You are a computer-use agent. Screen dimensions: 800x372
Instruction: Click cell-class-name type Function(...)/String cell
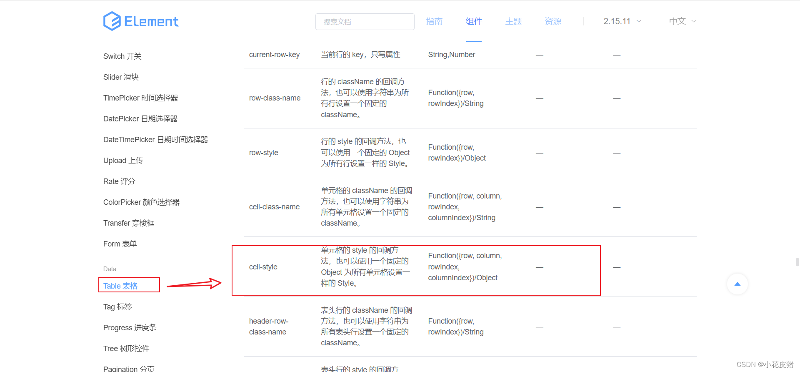[465, 207]
